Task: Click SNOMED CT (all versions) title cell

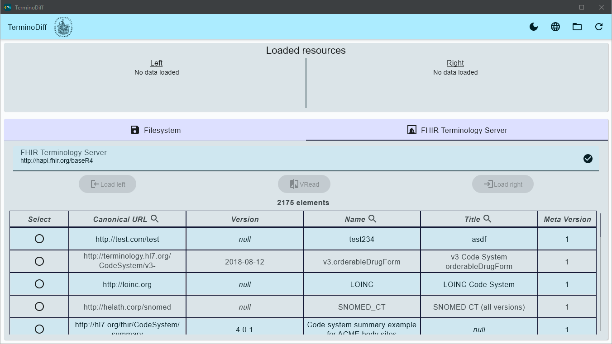Action: [479, 307]
